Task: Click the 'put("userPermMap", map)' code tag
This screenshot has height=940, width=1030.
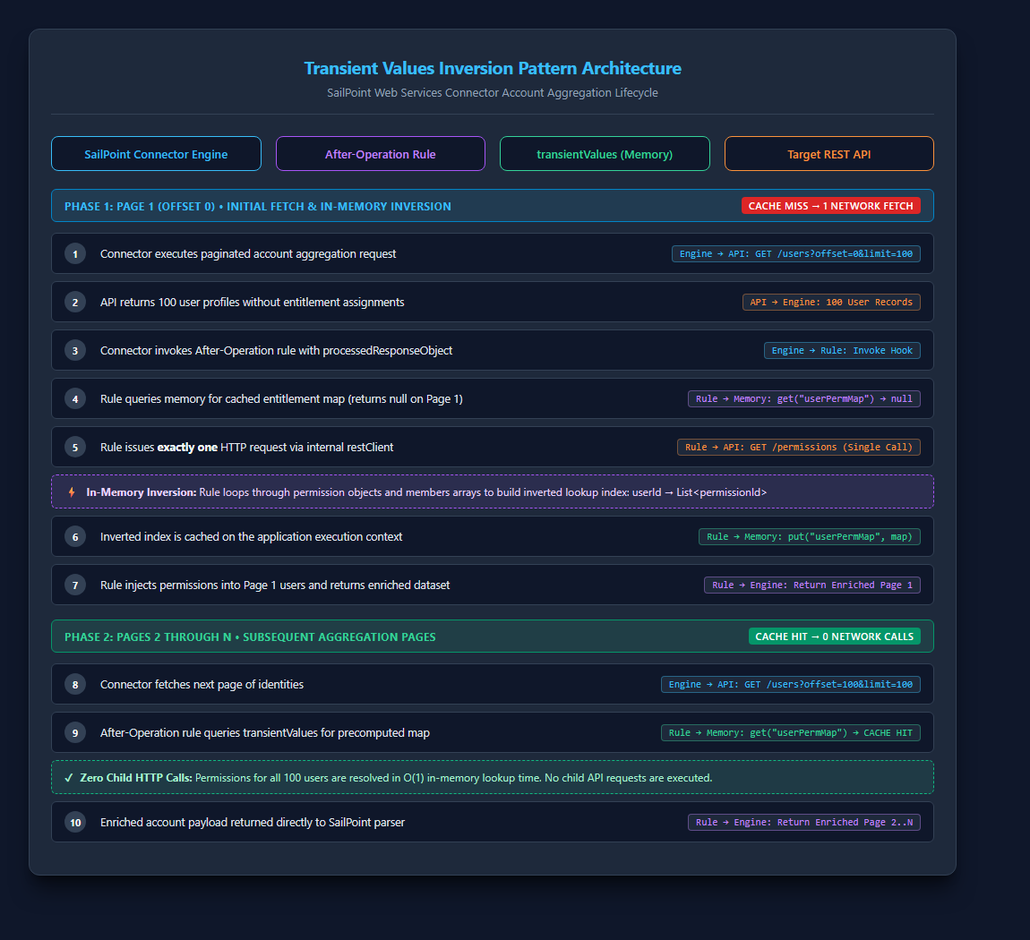Action: point(810,537)
